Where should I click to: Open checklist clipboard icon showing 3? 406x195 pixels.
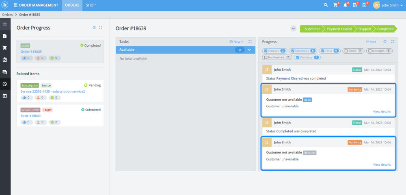click(x=365, y=5)
